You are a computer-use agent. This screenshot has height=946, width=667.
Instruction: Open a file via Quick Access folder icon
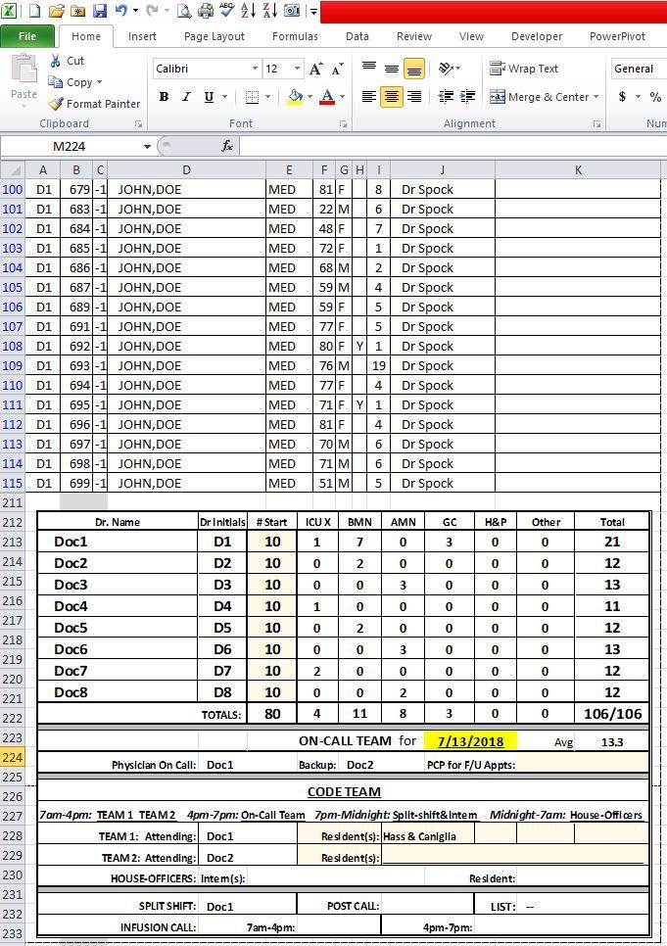(56, 10)
